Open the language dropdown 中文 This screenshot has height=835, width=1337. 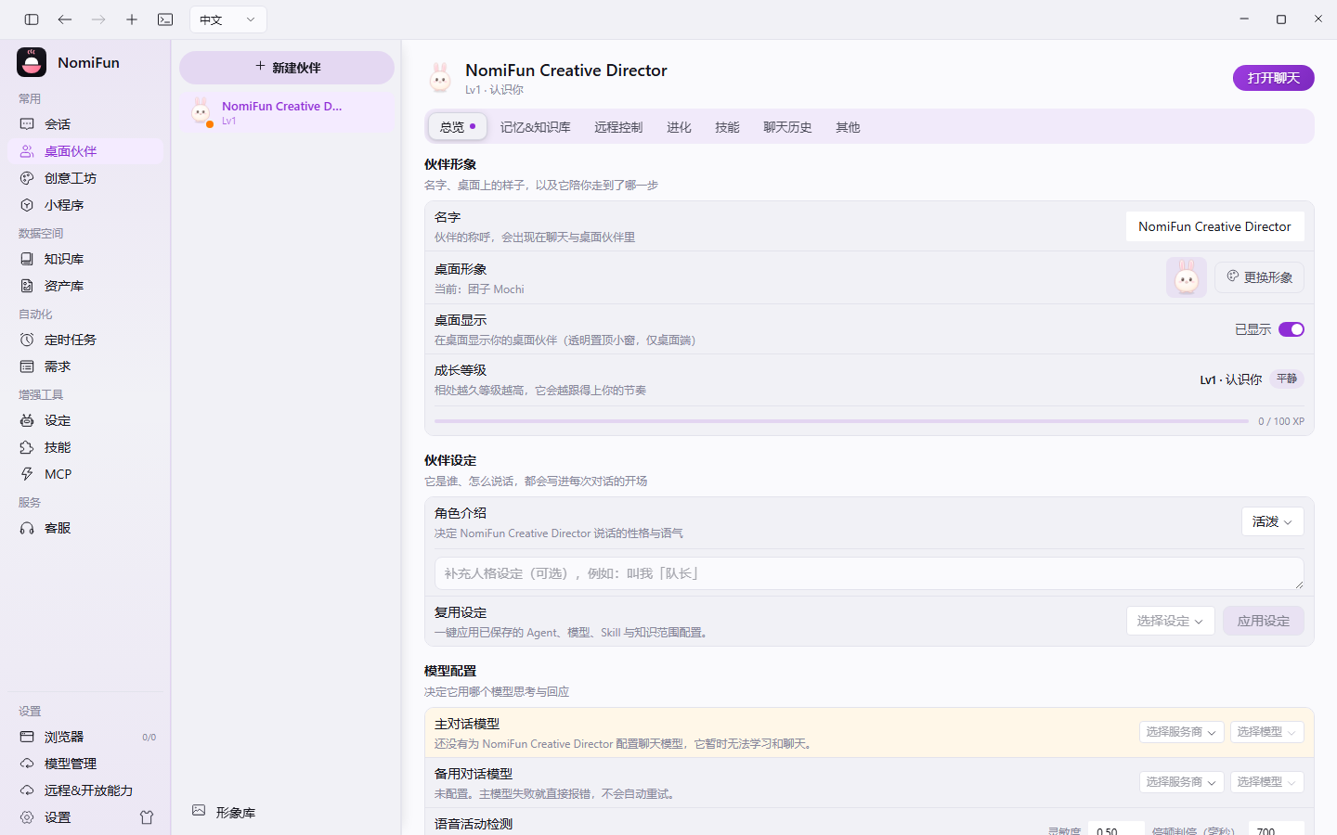tap(228, 19)
